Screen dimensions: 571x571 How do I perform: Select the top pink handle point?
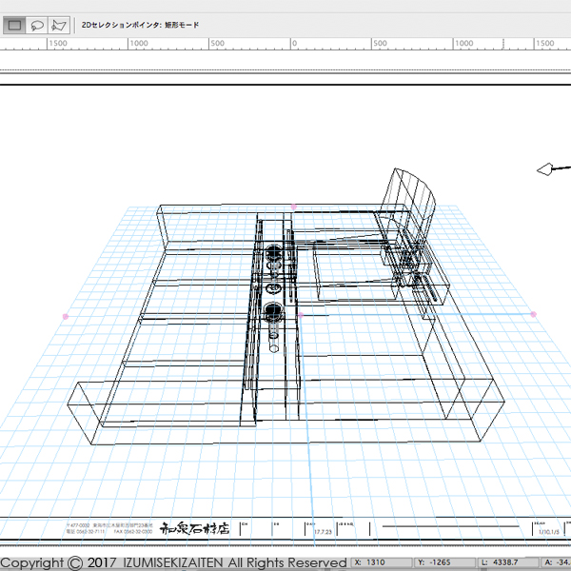(293, 207)
